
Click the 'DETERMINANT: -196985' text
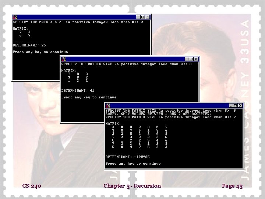127,157
